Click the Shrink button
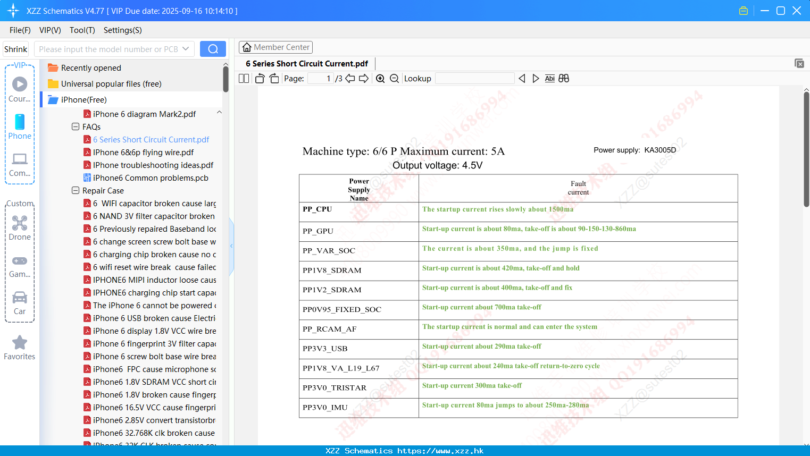The image size is (810, 456). pyautogui.click(x=16, y=49)
